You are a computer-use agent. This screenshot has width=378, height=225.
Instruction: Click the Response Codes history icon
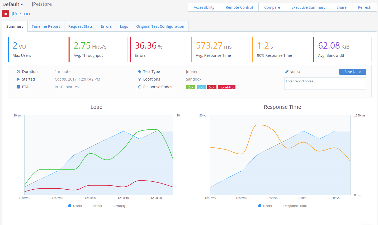(140, 87)
